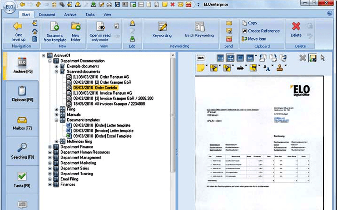Open the sticky note annotation dropdown arrow
The width and height of the screenshot is (337, 210).
(x=207, y=66)
